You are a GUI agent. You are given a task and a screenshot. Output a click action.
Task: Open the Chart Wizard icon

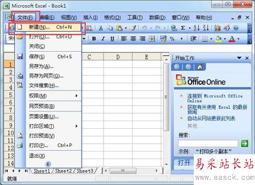pyautogui.click(x=217, y=28)
